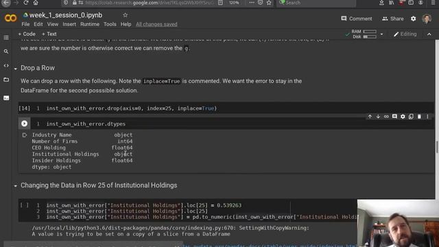This screenshot has width=439, height=247.
Task: Expand the runtime connection dropdown arrow
Action: [x=381, y=34]
